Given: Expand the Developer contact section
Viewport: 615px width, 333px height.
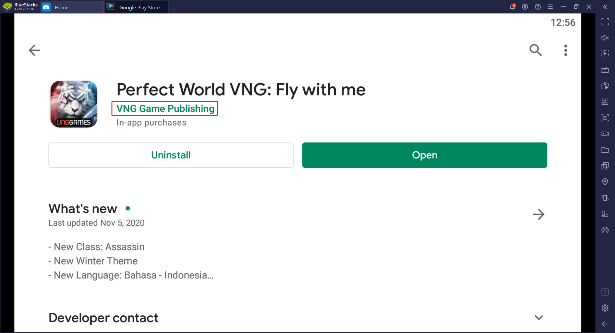Looking at the screenshot, I should click(x=539, y=318).
